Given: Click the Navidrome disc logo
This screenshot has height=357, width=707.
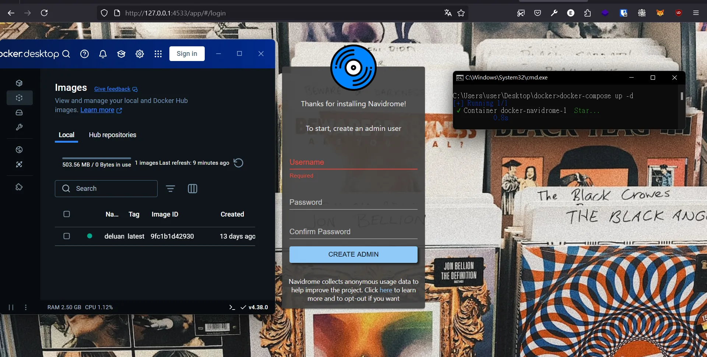Looking at the screenshot, I should click(x=353, y=68).
